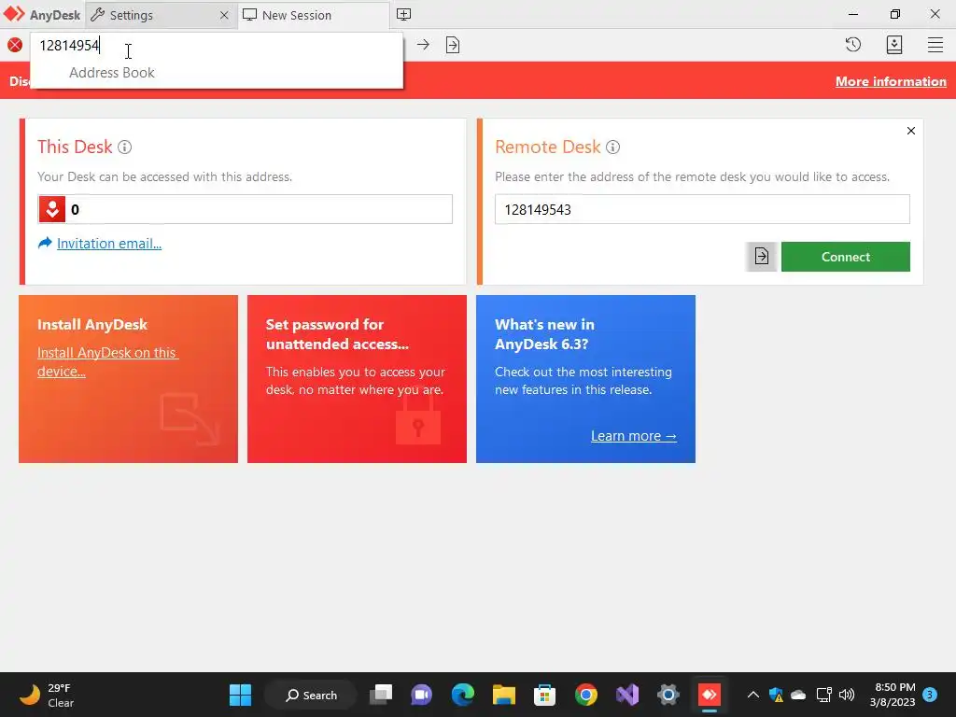
Task: Open Set password for unattended access tile
Action: click(357, 379)
